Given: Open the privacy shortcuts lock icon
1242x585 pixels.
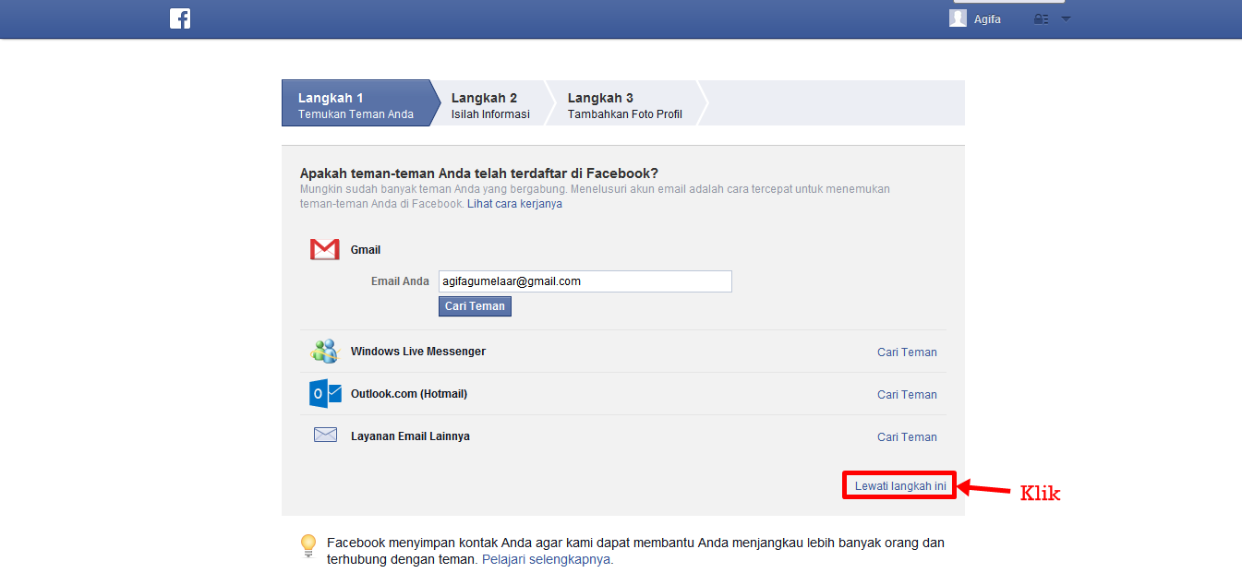Looking at the screenshot, I should pos(1042,19).
